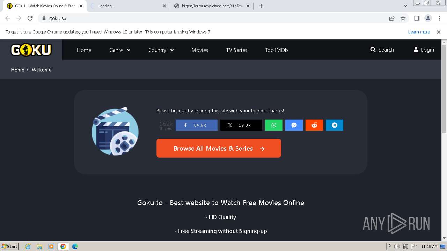447x251 pixels.
Task: Click the browser forward arrow
Action: 19,18
